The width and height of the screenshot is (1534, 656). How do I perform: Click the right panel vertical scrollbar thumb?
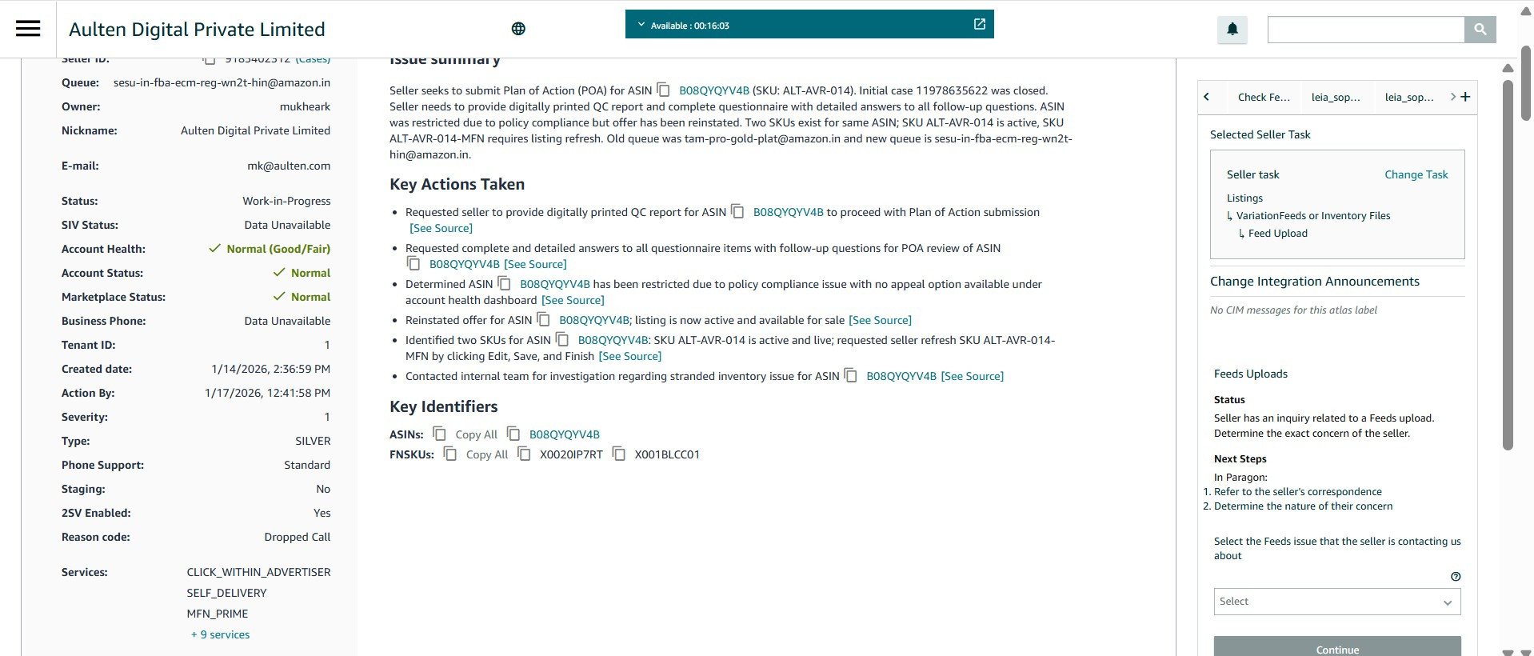1508,264
